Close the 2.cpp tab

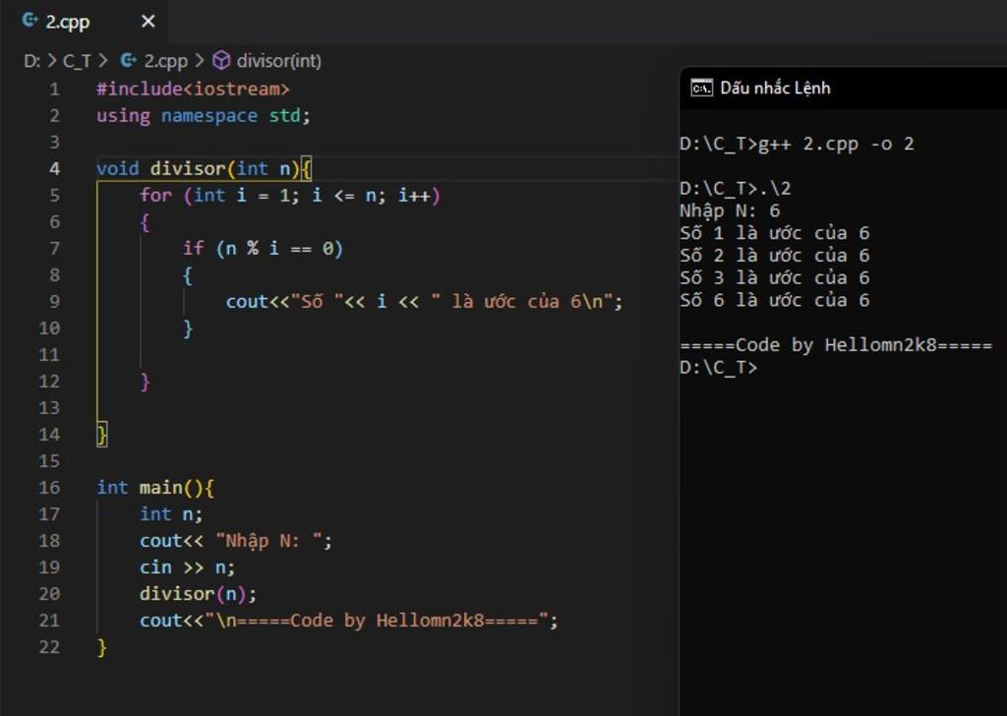coord(148,22)
